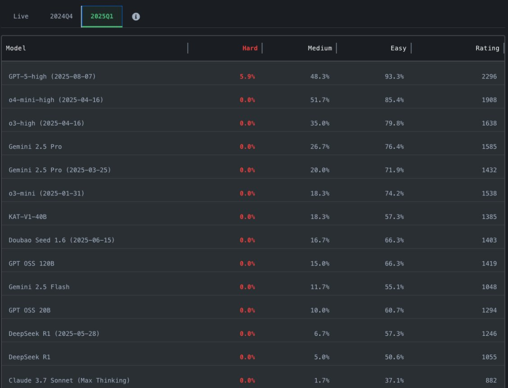This screenshot has width=508, height=388.
Task: Click the 26.7% Medium score value
Action: pyautogui.click(x=320, y=147)
